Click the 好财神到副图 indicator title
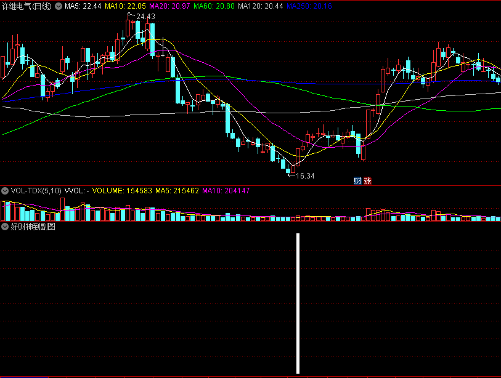This screenshot has width=501, height=378. point(33,227)
